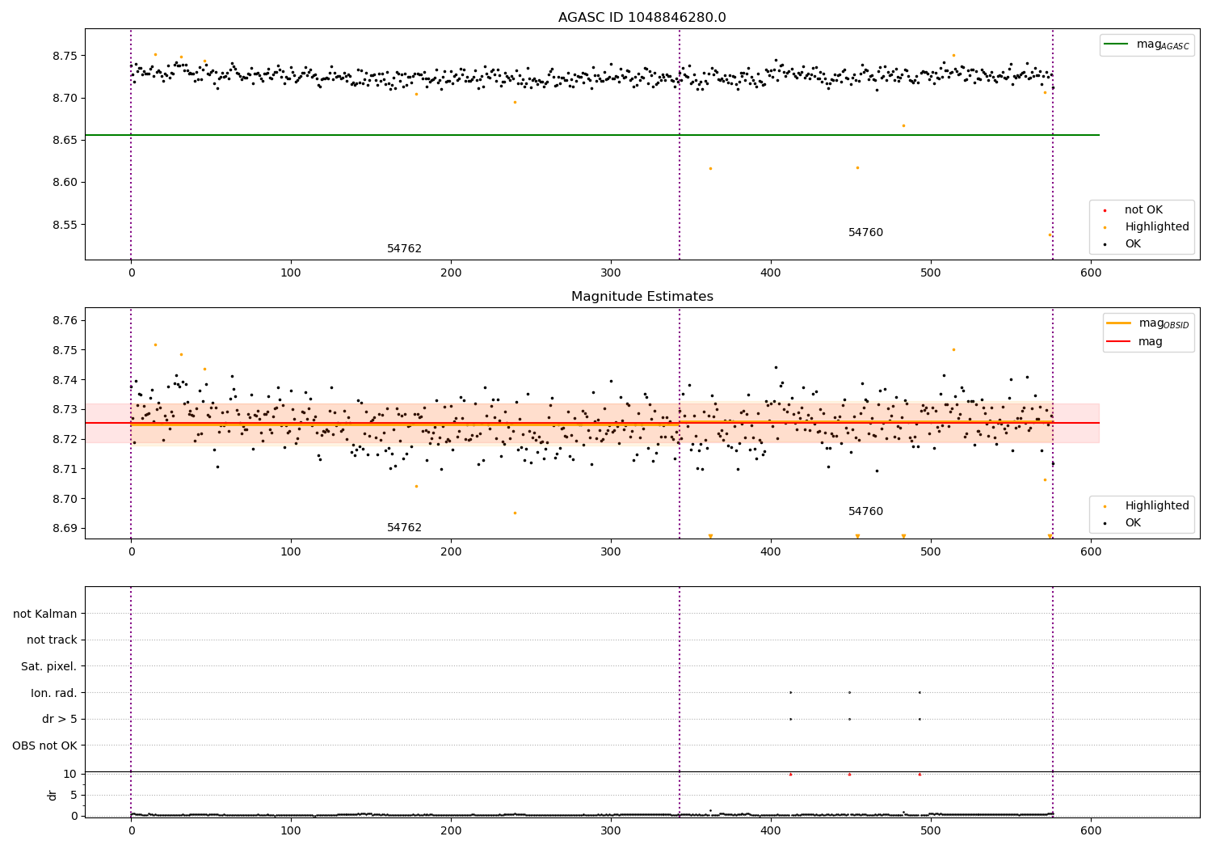Viewport: 1212px width, 849px height.
Task: Click the "Highlighted" legend label in the top plot
Action: (x=1157, y=226)
